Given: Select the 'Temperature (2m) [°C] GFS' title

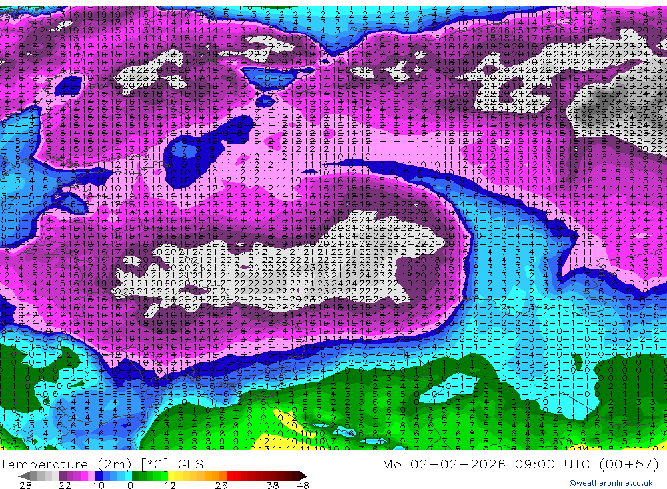Looking at the screenshot, I should pyautogui.click(x=101, y=464).
